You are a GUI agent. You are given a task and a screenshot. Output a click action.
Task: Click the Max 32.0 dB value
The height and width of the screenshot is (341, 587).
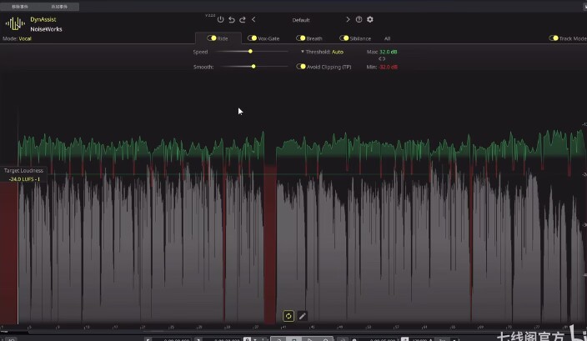389,52
